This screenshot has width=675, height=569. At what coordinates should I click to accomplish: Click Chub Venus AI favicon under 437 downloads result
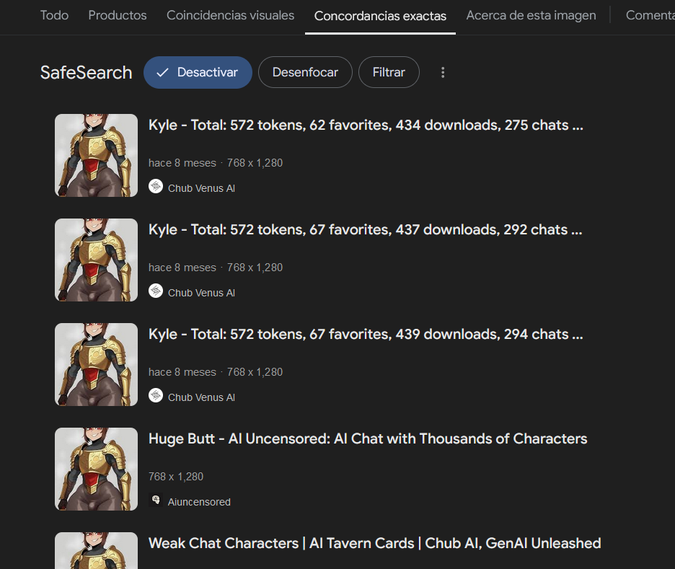point(156,291)
